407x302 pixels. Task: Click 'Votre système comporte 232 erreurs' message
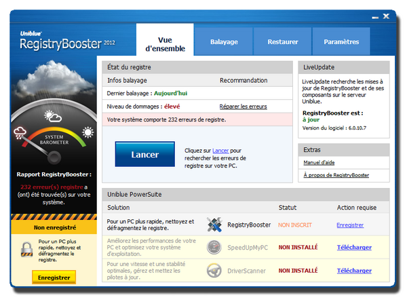pyautogui.click(x=166, y=119)
